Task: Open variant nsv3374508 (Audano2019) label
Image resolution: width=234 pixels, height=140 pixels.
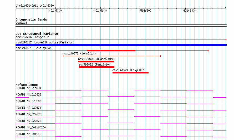Action: click(96, 59)
